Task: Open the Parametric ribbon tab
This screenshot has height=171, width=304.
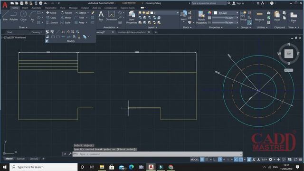Action: click(51, 8)
